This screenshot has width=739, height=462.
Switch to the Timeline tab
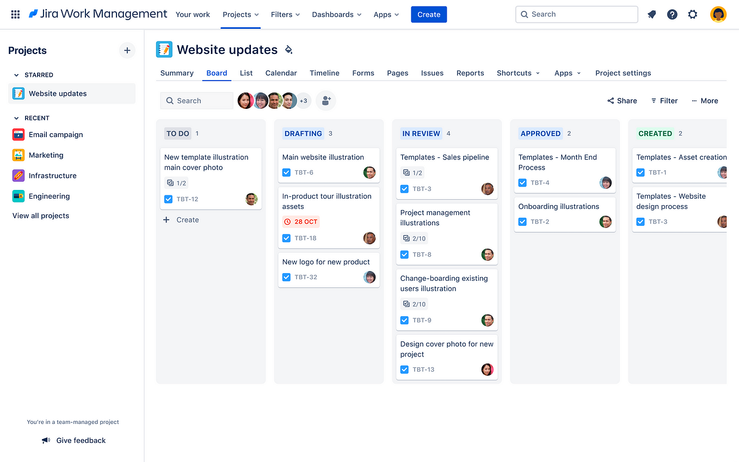[324, 73]
